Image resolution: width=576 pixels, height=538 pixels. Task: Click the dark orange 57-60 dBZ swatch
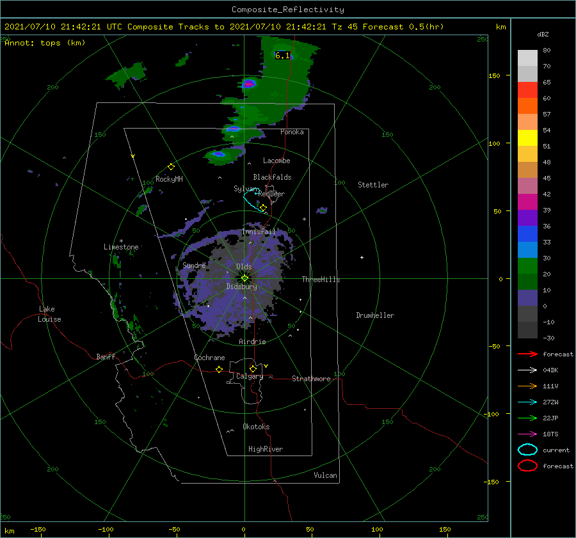pos(527,106)
